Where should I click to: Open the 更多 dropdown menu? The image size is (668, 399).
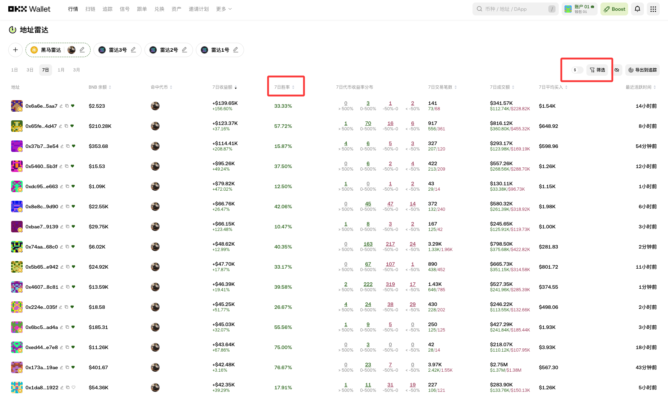[224, 9]
